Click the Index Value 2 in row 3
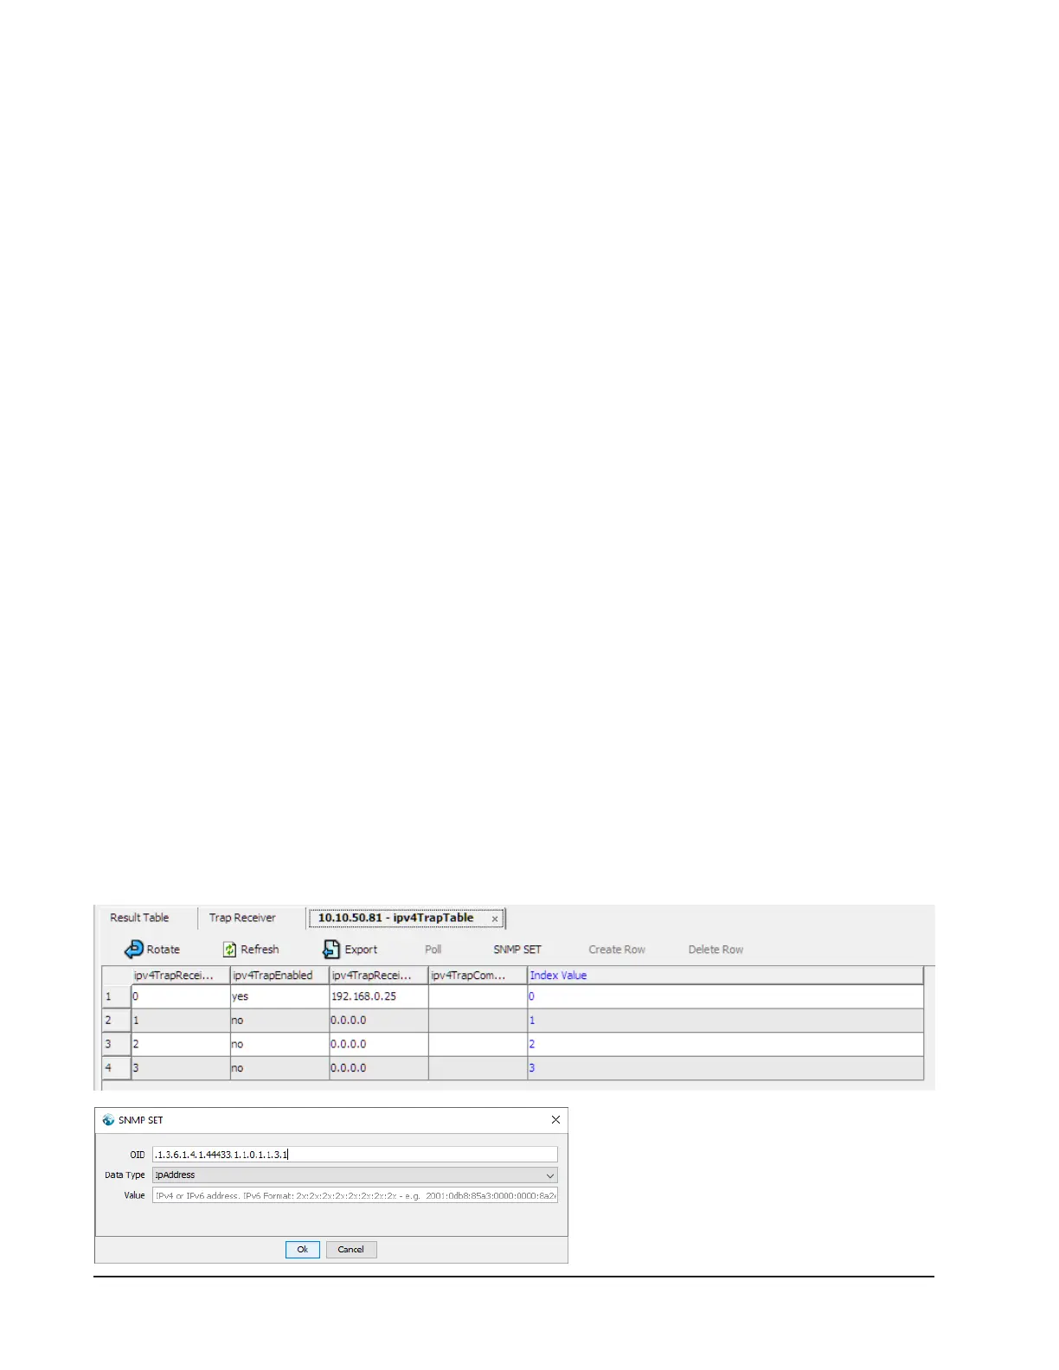 click(x=725, y=1044)
